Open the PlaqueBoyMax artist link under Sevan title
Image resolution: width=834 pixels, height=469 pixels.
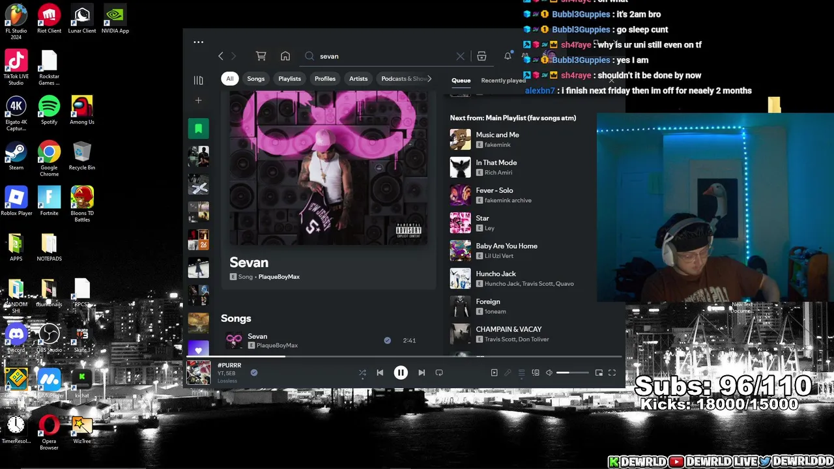tap(279, 277)
